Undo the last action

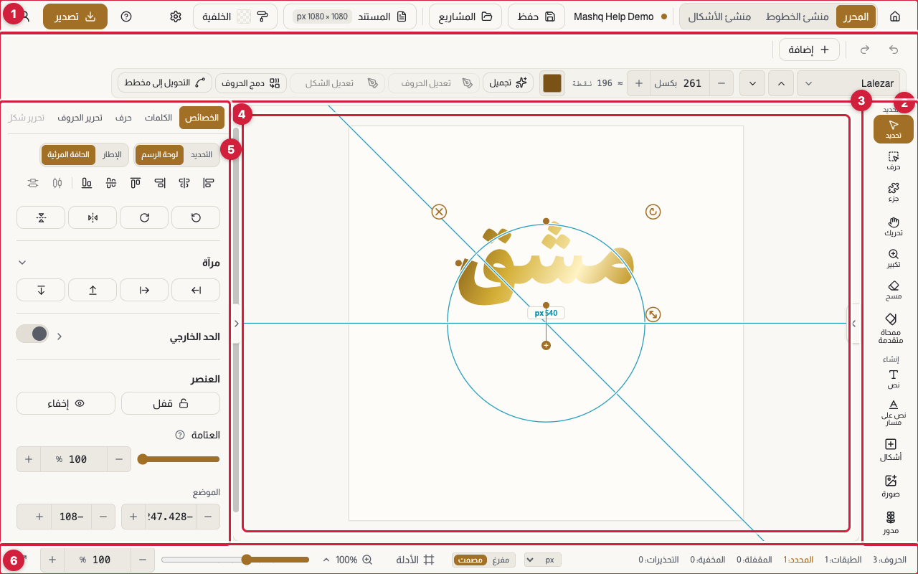tap(893, 50)
